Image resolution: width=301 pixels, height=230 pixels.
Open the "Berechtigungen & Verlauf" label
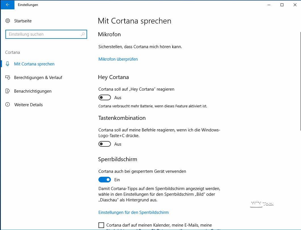[38, 78]
